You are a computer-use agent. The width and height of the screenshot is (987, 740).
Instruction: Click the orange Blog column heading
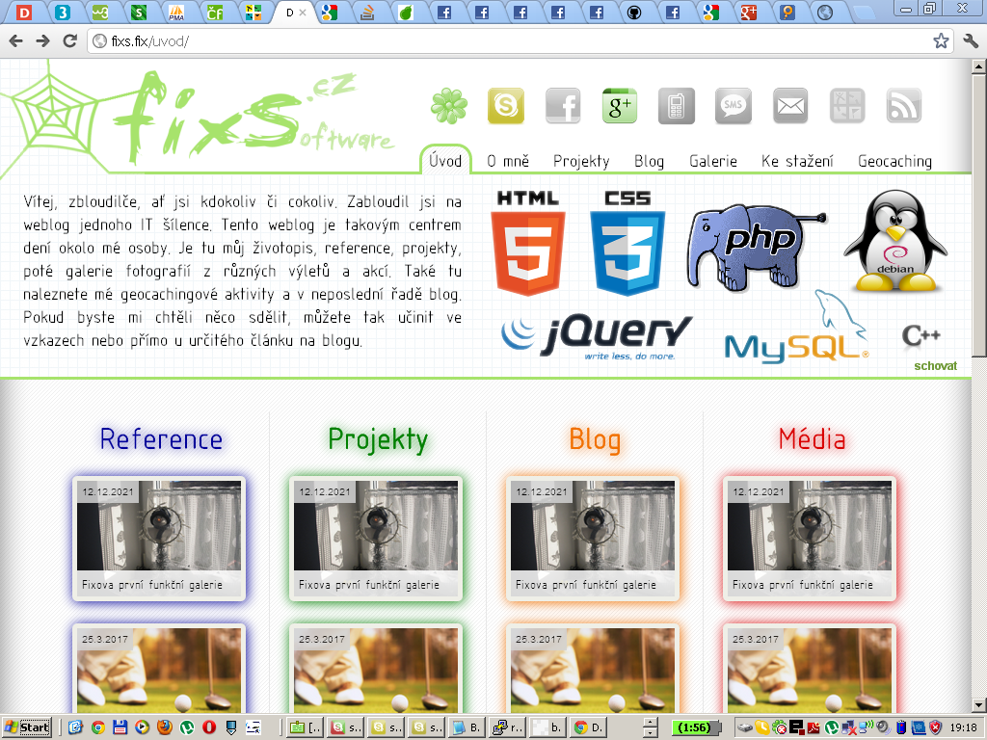(595, 439)
